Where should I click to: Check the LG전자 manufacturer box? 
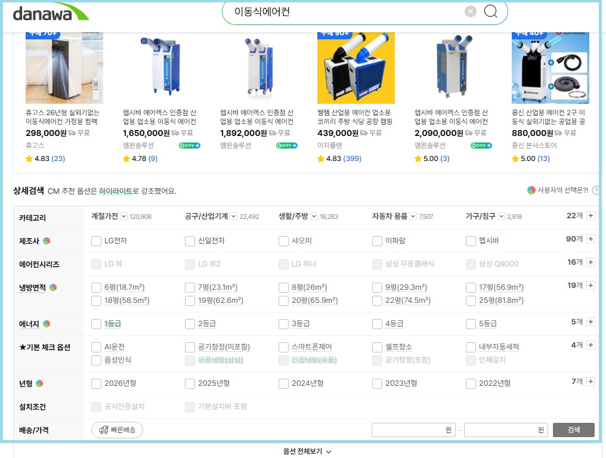point(96,241)
